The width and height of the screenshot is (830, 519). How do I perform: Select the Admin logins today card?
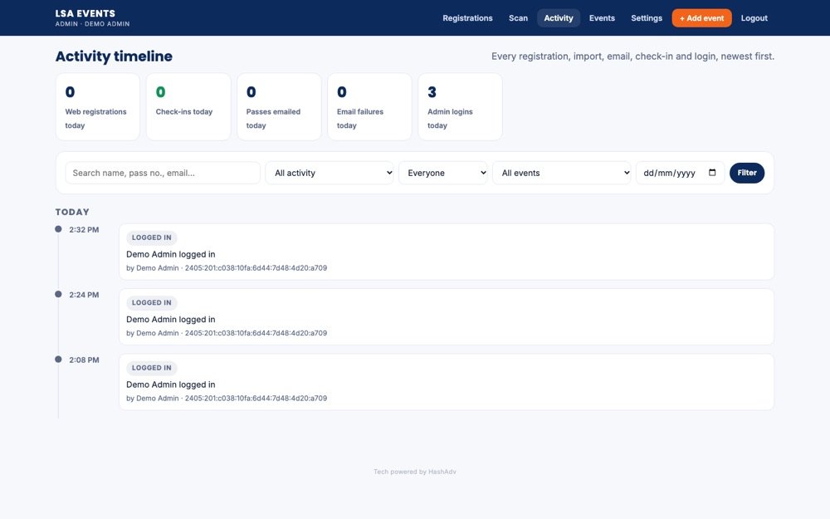pos(460,107)
